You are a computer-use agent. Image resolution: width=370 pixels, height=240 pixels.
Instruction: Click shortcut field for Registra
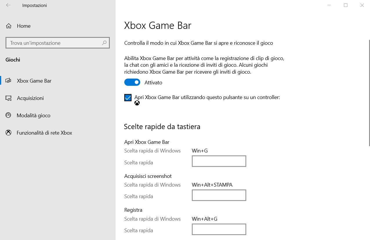(219, 229)
